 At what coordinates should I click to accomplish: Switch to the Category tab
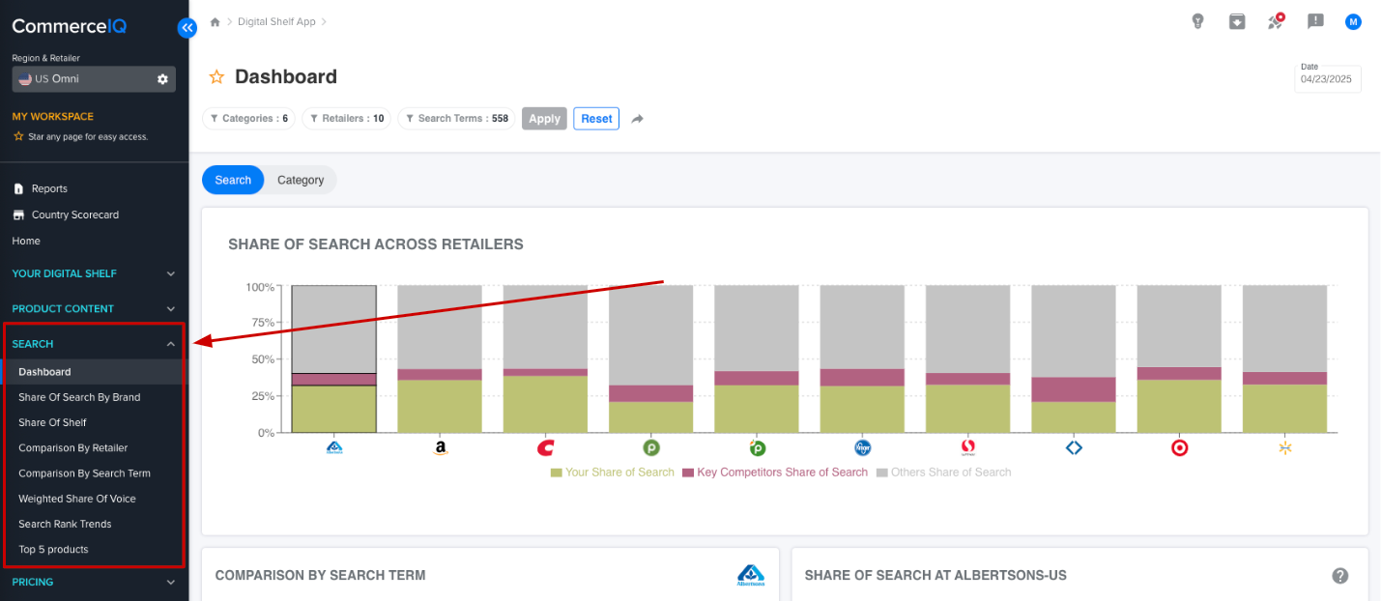301,180
